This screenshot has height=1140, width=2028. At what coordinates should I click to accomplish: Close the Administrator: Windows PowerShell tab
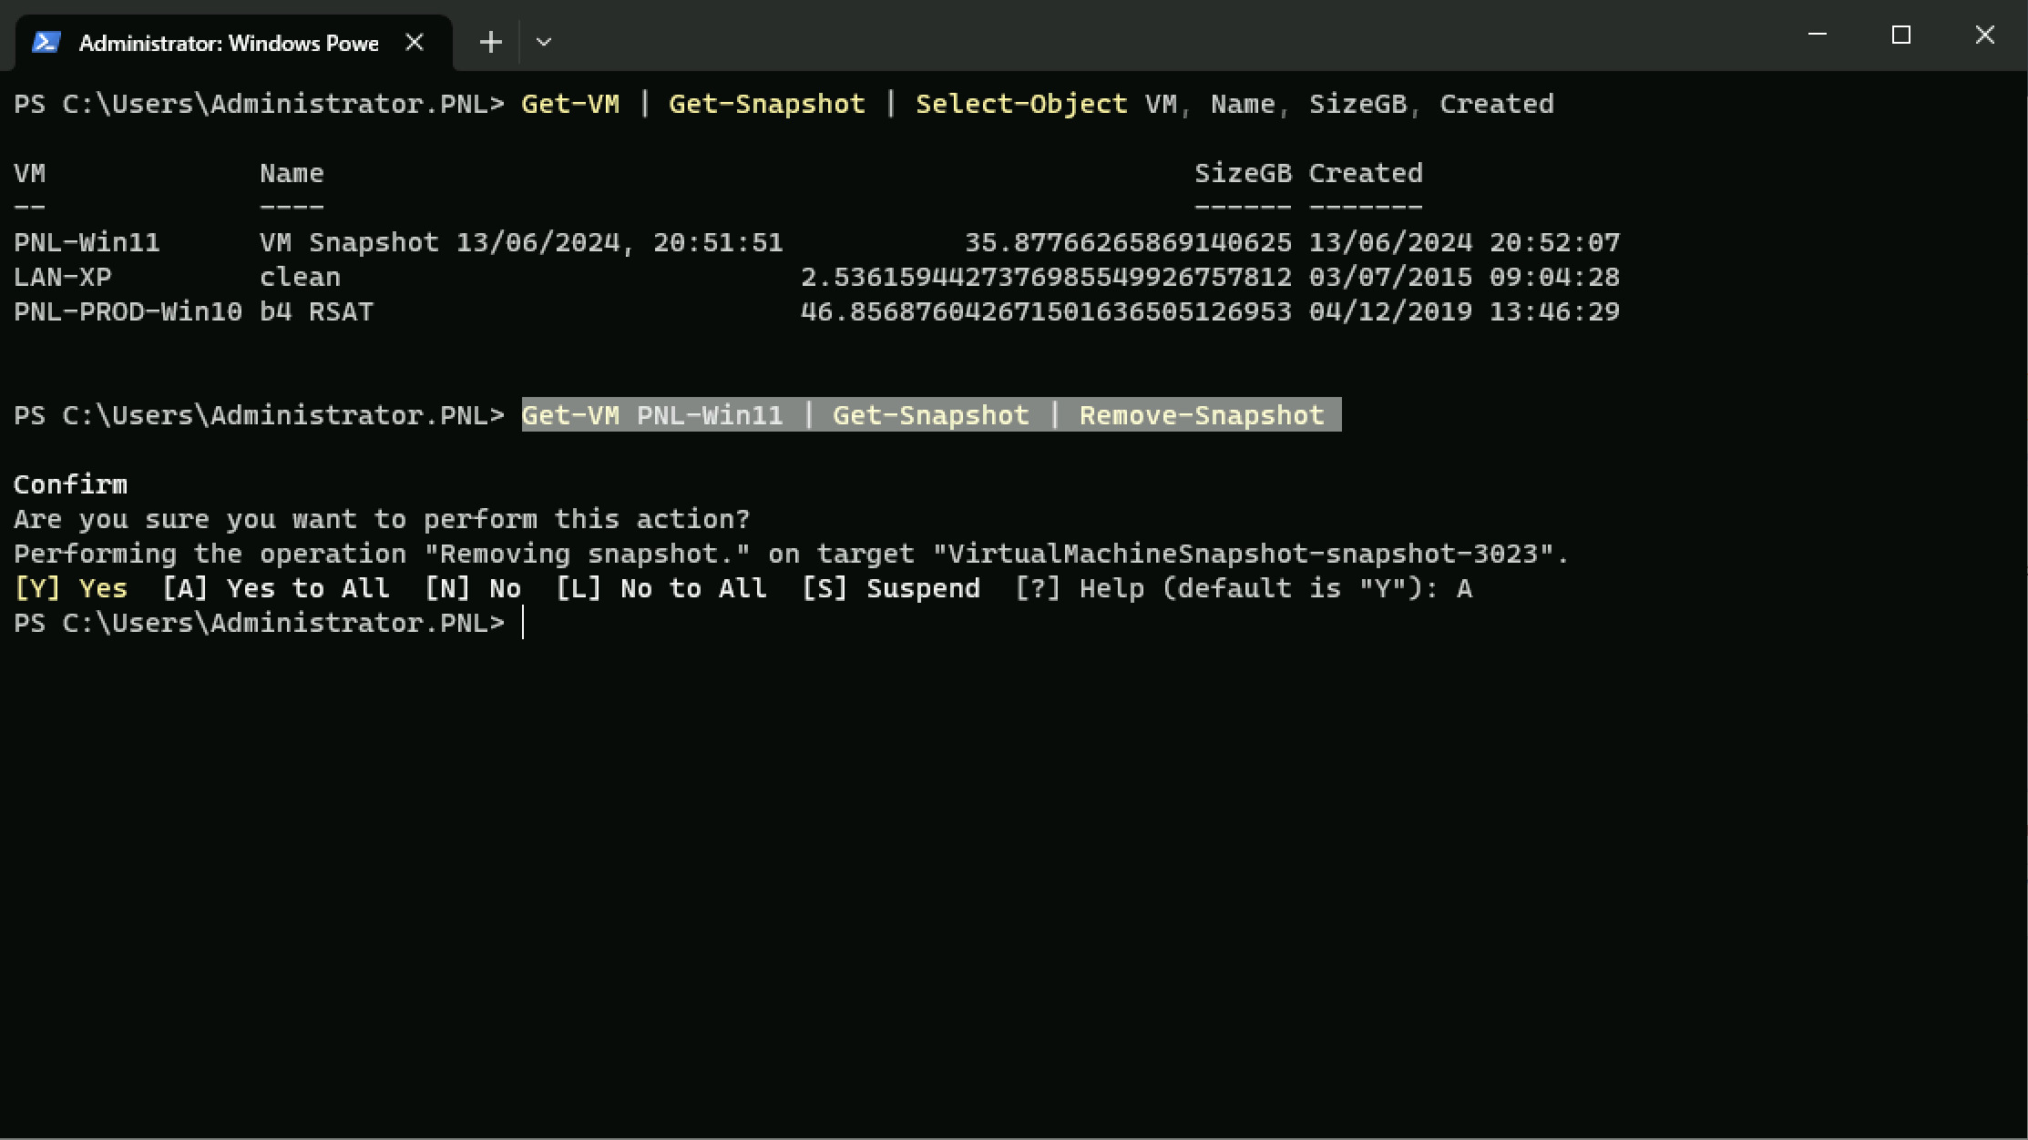415,42
